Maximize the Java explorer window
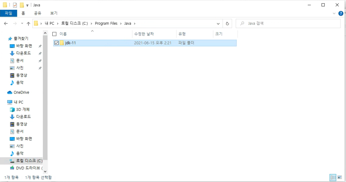The height and width of the screenshot is (182, 346). tap(323, 5)
